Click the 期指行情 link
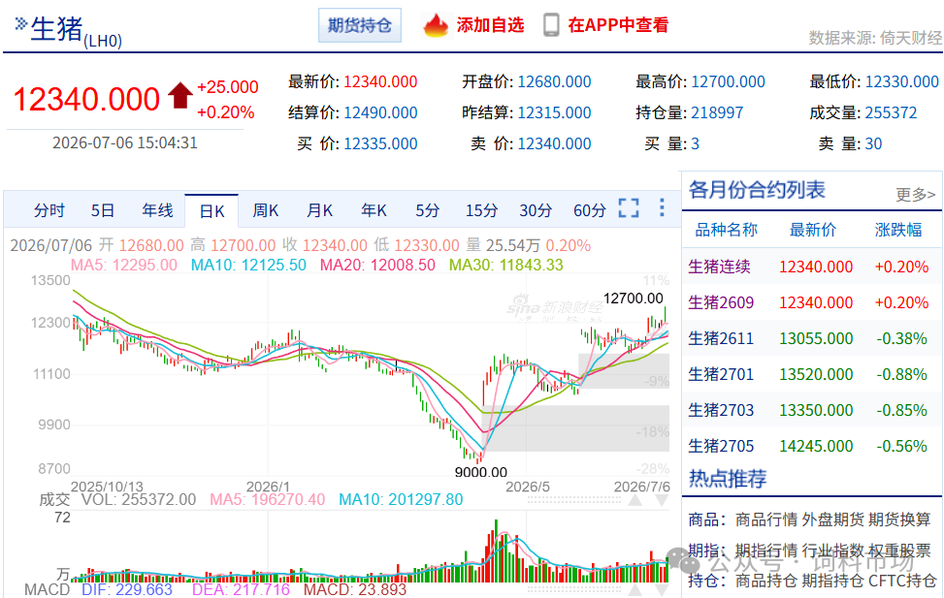This screenshot has height=598, width=944. (765, 551)
